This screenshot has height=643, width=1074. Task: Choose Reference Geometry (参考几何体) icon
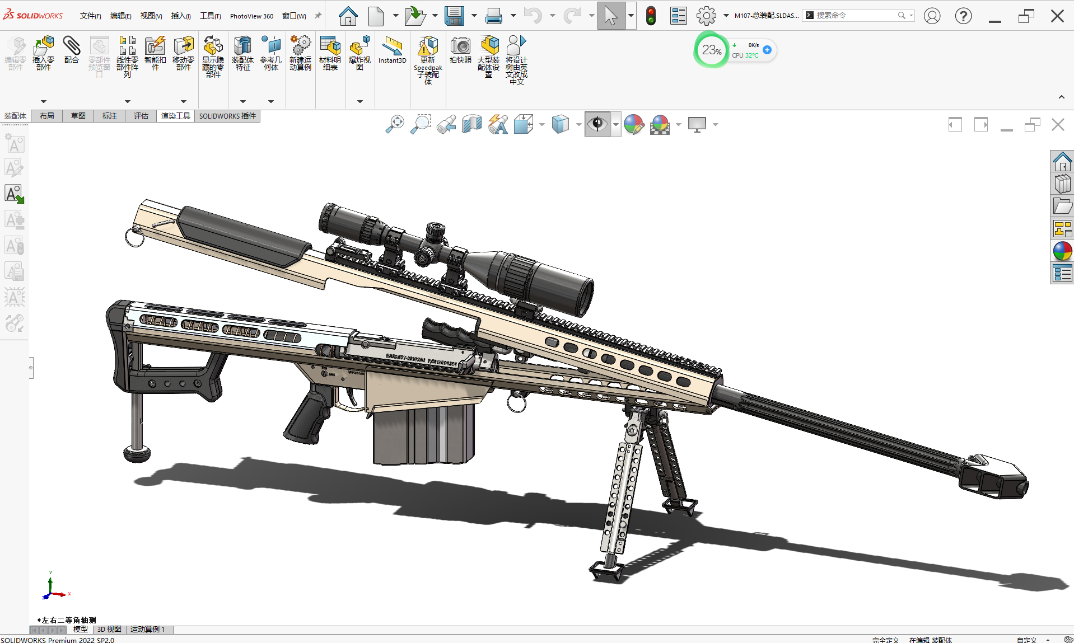coord(271,53)
